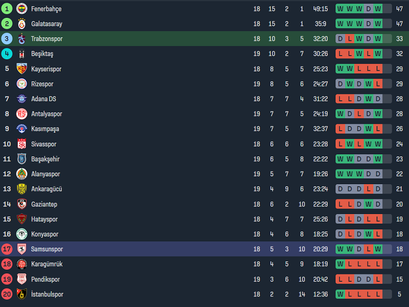
Task: Click Trabzonspor's first form badge (D)
Action: [340, 39]
